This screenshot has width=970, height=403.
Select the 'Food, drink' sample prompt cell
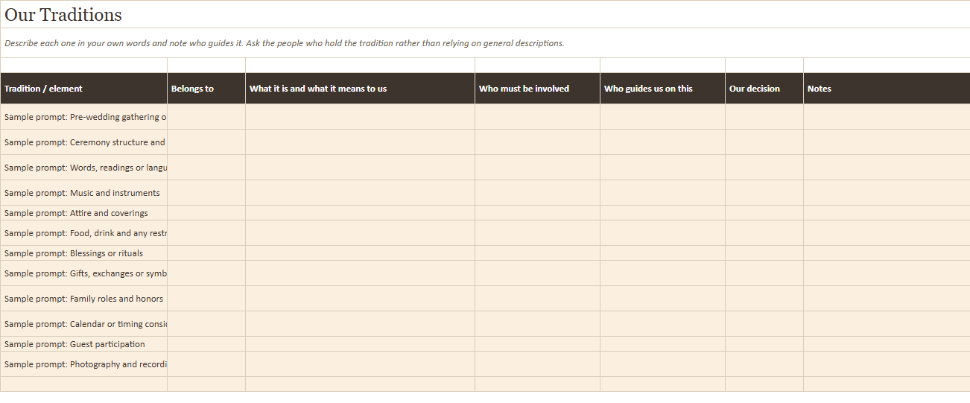pyautogui.click(x=83, y=233)
